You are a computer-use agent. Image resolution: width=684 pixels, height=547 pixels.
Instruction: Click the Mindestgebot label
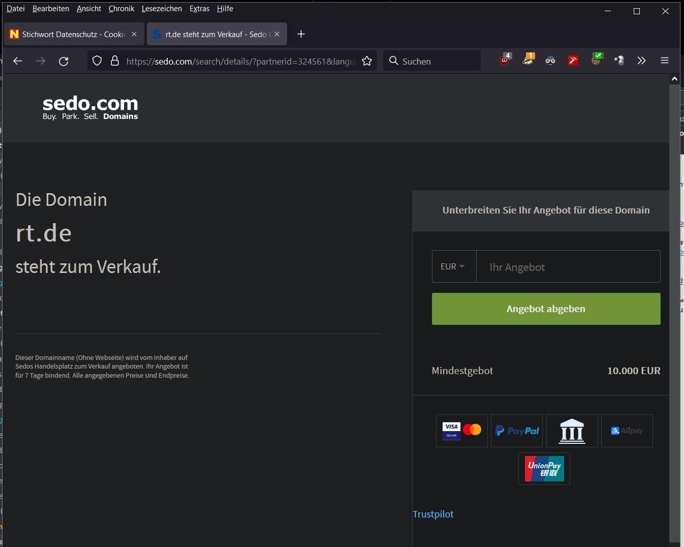pyautogui.click(x=462, y=371)
